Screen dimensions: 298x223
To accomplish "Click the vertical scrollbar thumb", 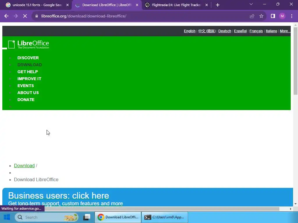I will (x=295, y=61).
